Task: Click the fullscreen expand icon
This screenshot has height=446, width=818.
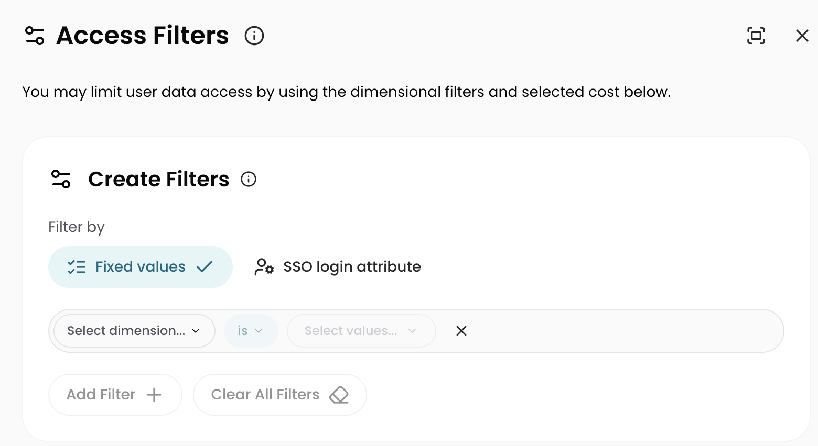Action: point(756,36)
